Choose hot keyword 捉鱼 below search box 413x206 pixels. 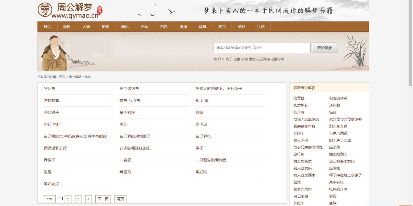236,59
